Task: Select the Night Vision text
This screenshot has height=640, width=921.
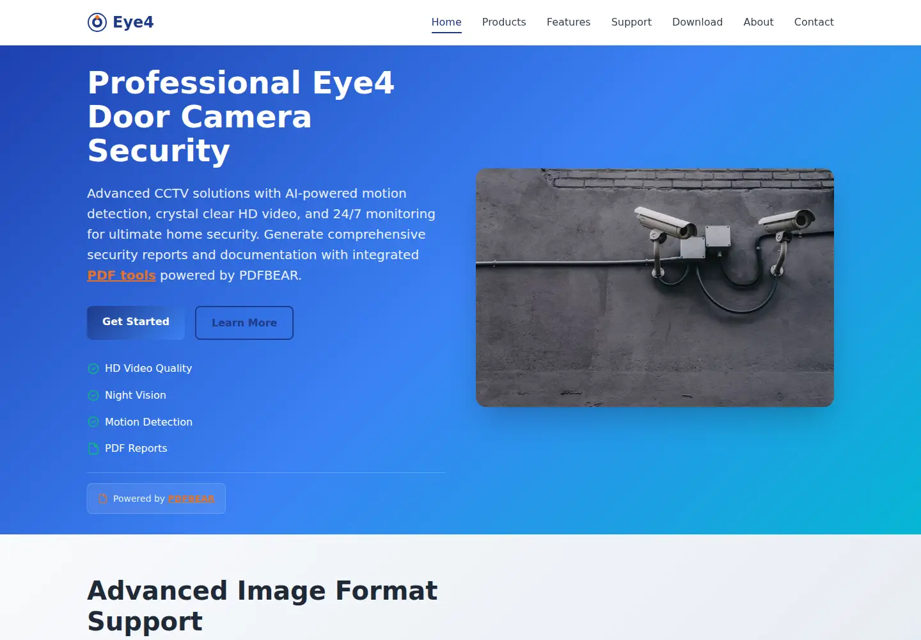Action: coord(136,396)
